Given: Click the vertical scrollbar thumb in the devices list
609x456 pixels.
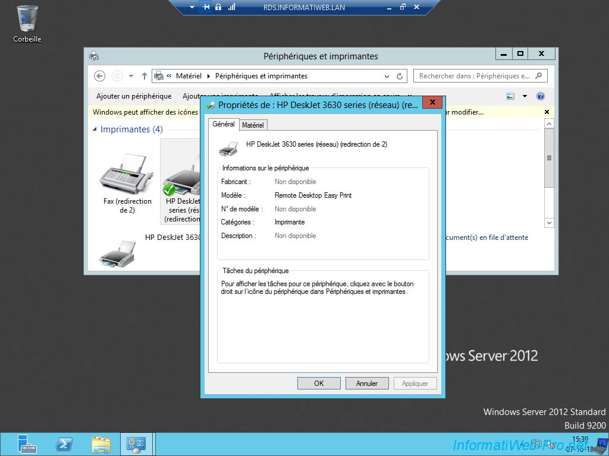Looking at the screenshot, I should click(549, 158).
